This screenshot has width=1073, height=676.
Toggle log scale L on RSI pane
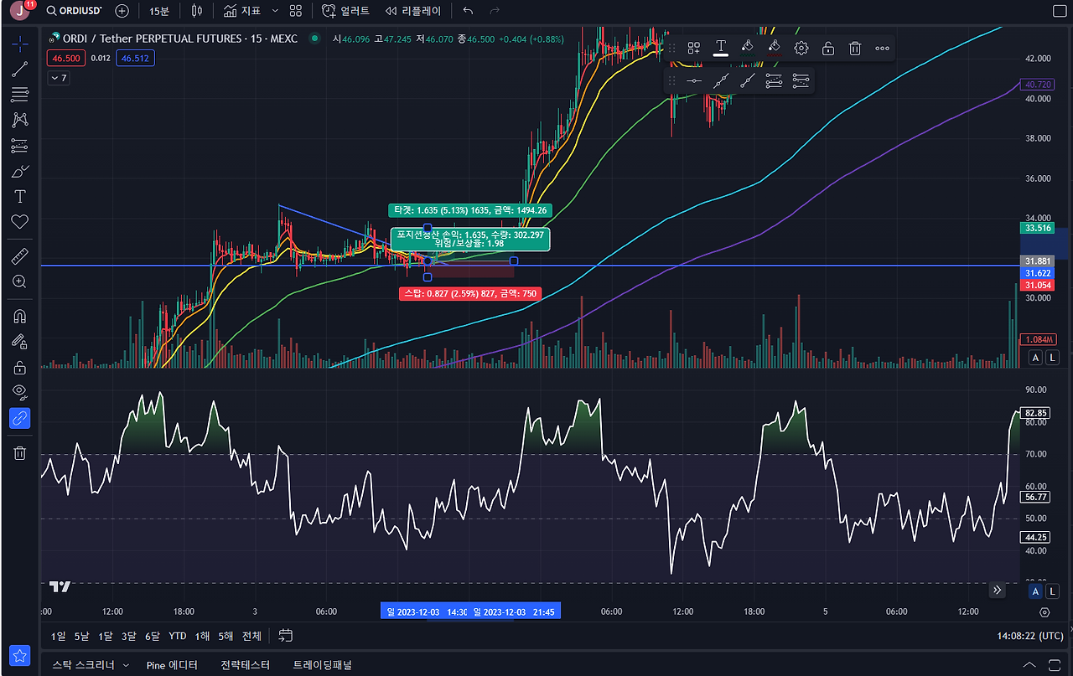point(1052,591)
